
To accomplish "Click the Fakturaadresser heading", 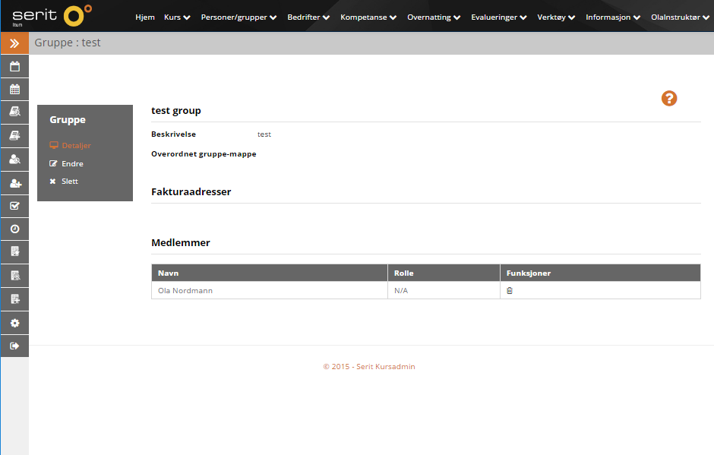I will pos(191,191).
